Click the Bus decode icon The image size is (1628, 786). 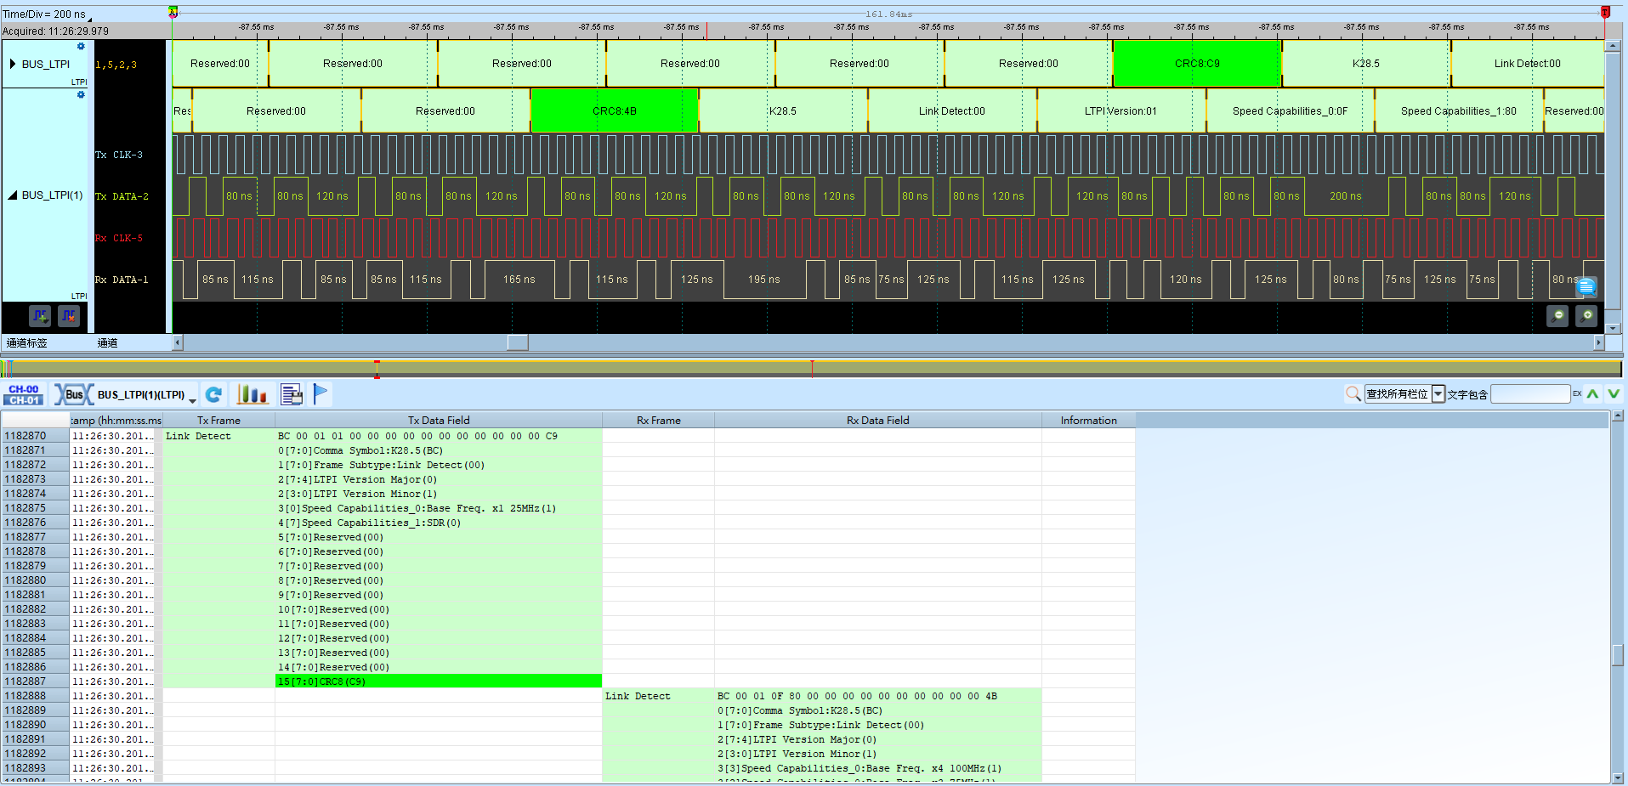74,394
